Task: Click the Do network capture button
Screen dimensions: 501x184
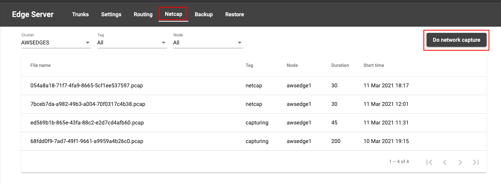Action: coord(456,40)
